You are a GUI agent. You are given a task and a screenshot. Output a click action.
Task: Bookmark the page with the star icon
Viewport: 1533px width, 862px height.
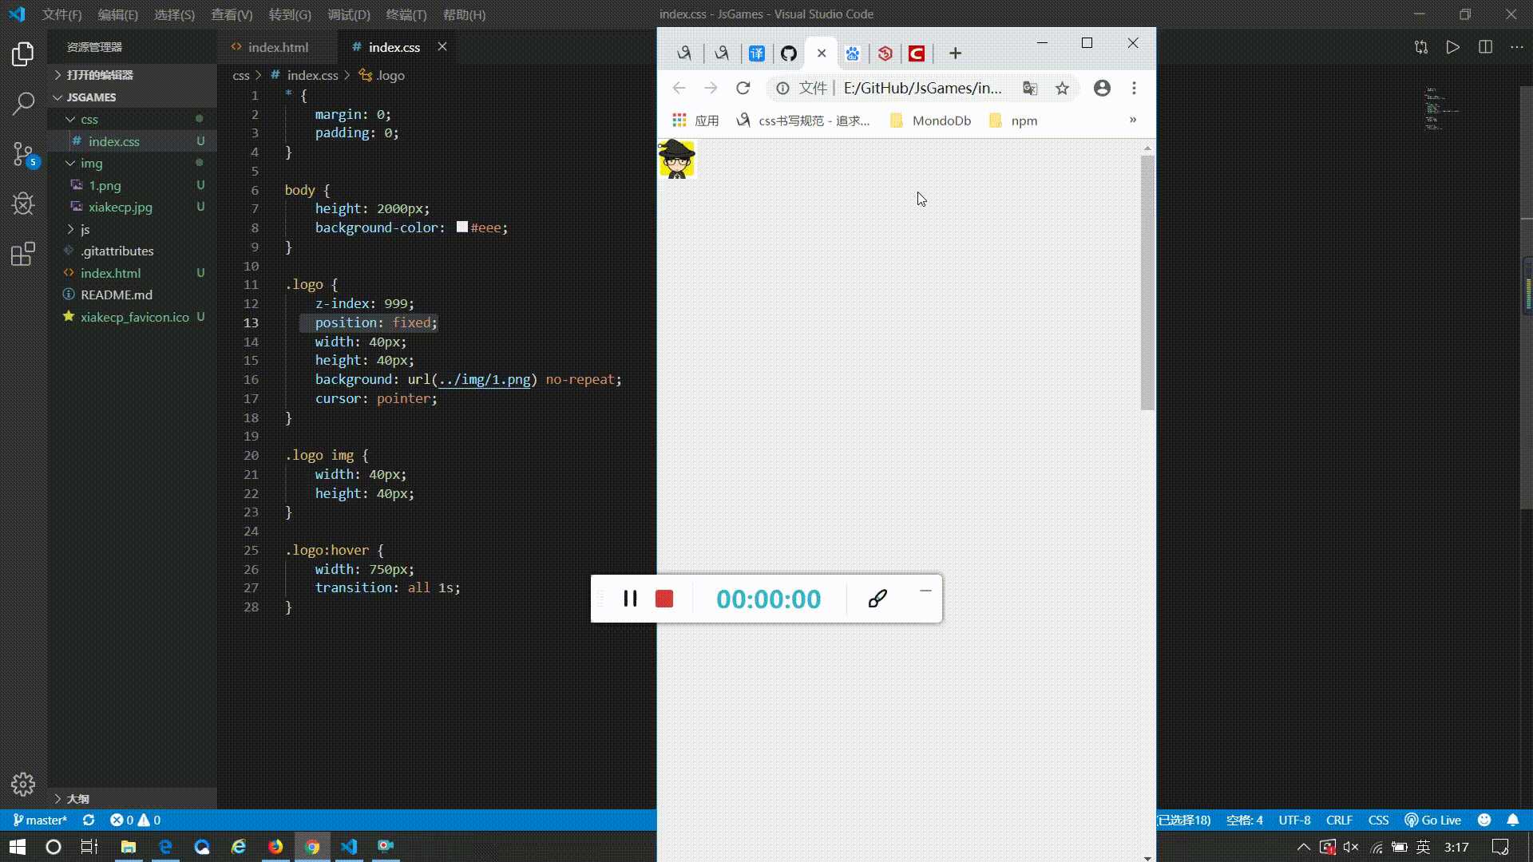click(x=1062, y=88)
